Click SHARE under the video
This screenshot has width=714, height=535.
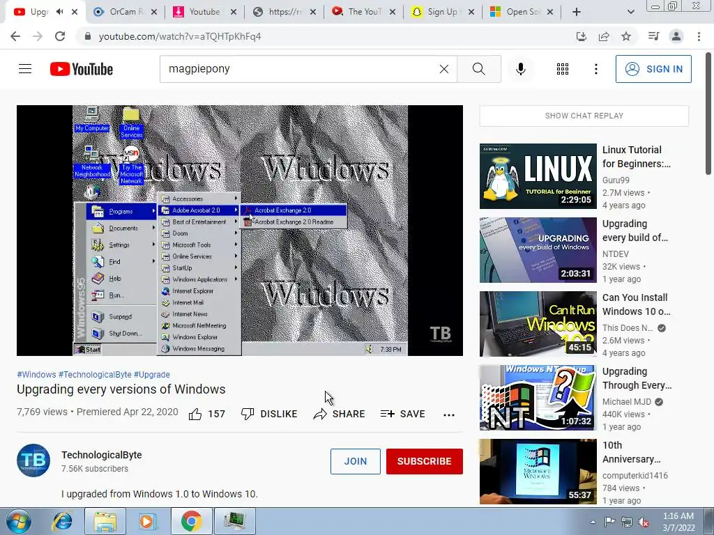tap(340, 414)
